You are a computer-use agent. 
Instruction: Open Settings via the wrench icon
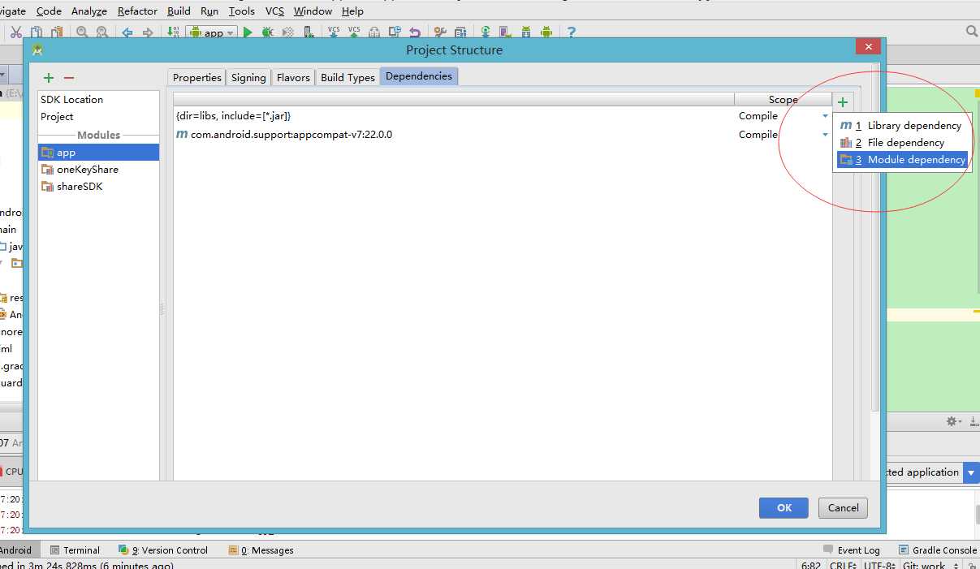[440, 32]
